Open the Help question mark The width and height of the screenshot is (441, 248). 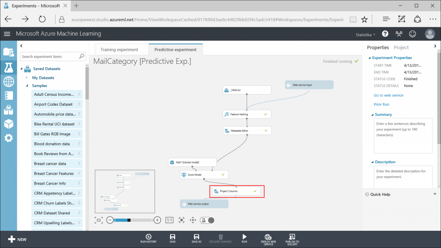coord(385,34)
